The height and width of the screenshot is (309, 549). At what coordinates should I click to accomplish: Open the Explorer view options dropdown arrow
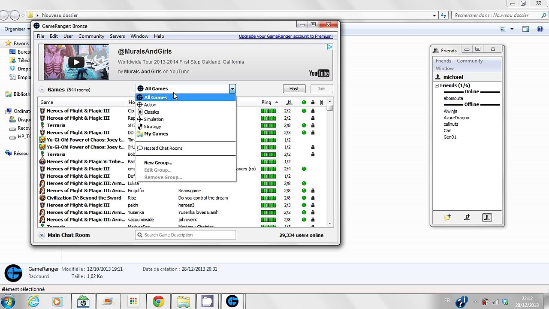pyautogui.click(x=512, y=29)
